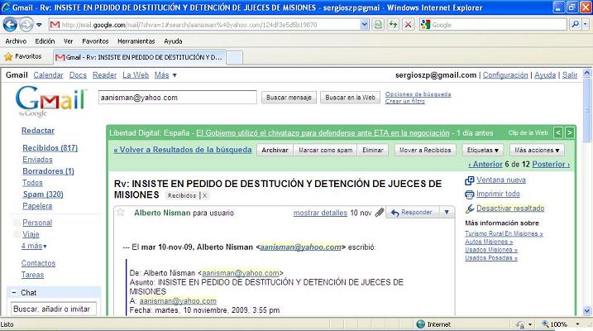Expand the Más dropdown in top bar

165,75
